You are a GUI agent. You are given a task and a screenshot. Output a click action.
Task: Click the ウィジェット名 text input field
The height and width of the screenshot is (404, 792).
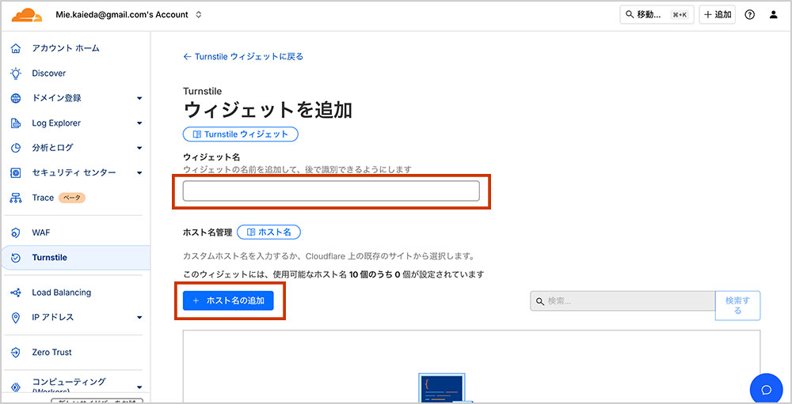[331, 191]
